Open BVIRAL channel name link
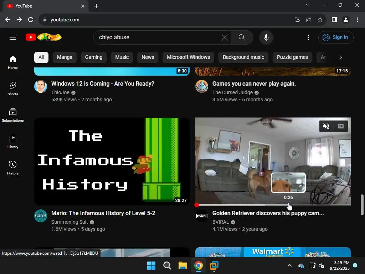365x274 pixels. 220,222
